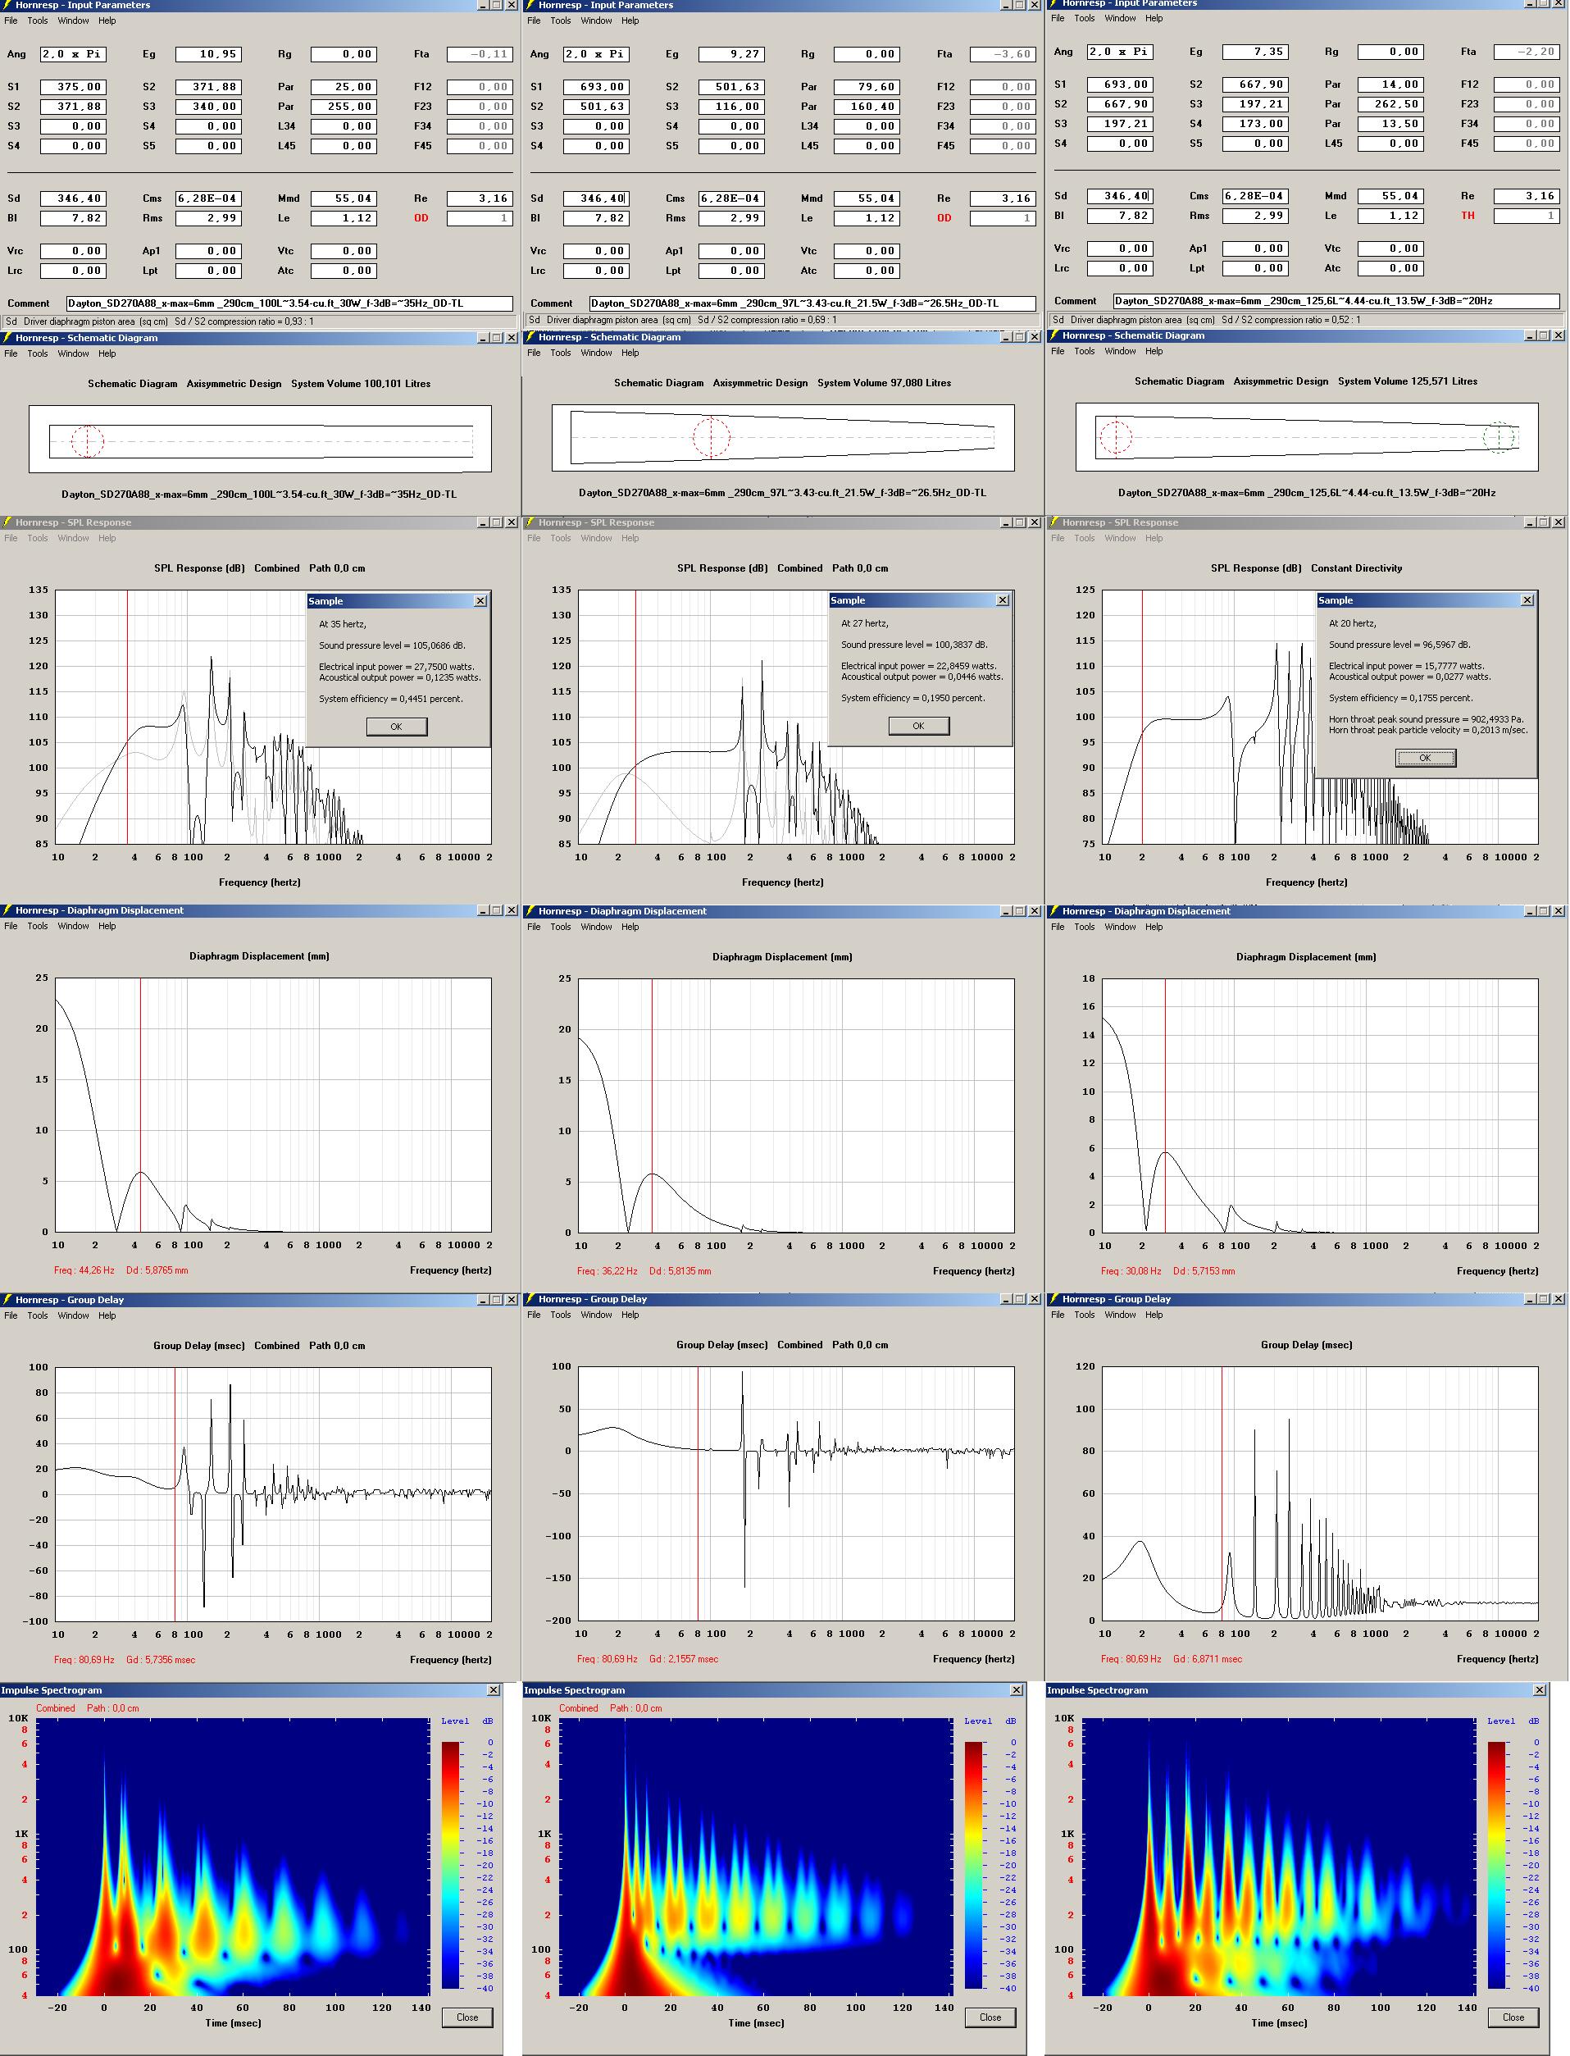
Task: Close the Sample dialog showing At 35 hertz
Action: (480, 601)
